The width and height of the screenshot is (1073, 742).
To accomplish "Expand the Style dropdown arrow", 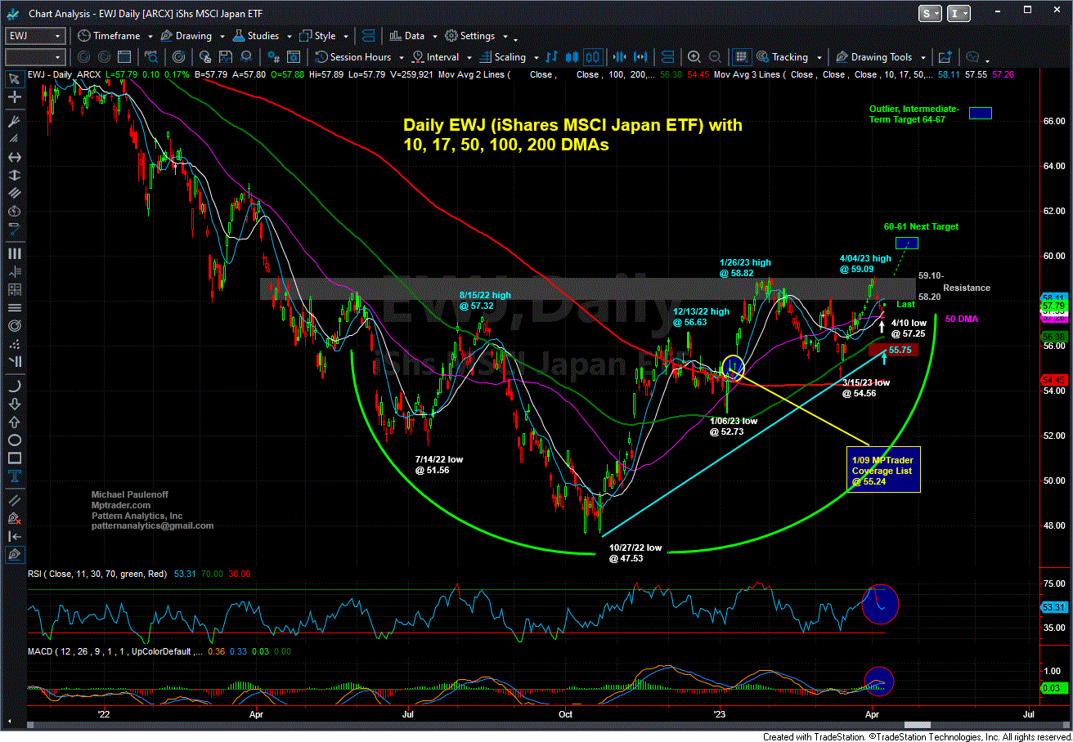I will point(346,36).
